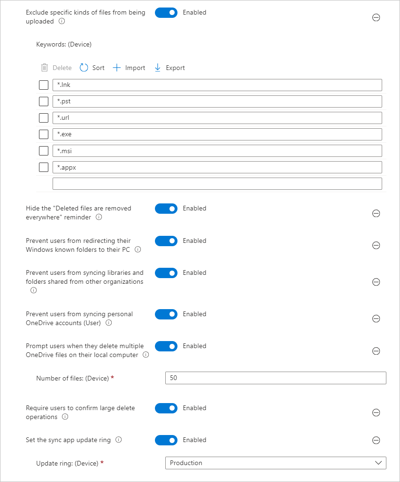Remove the 'Exclude specific kinds of files' setting
This screenshot has height=482, width=400.
tap(376, 18)
